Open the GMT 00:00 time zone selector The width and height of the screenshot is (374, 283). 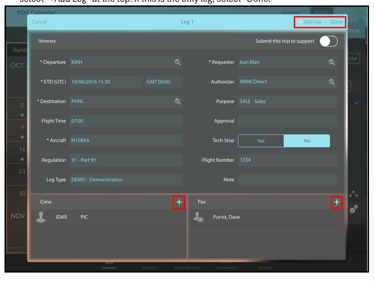[164, 82]
